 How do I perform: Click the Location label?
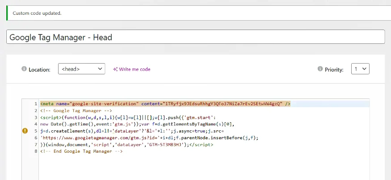click(39, 69)
